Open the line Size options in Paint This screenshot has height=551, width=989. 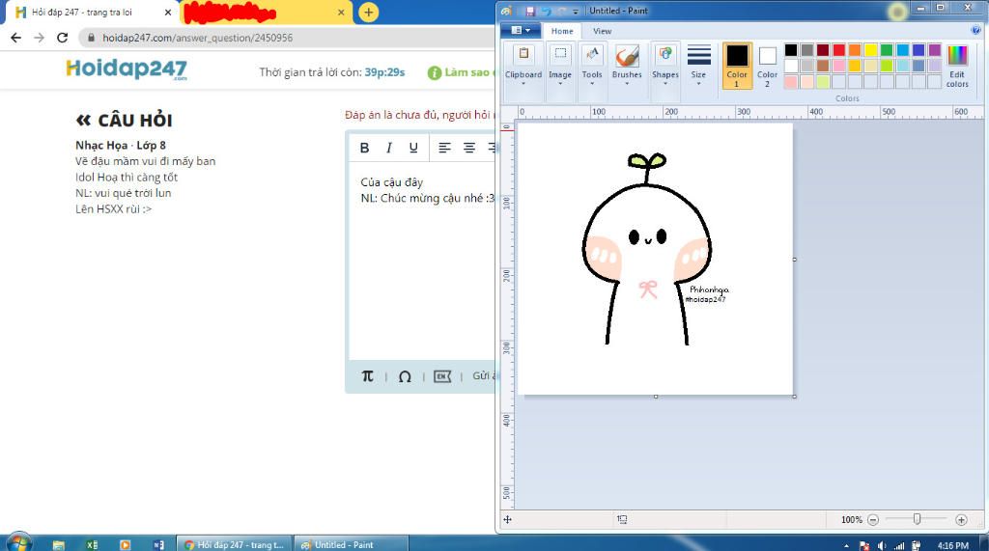pyautogui.click(x=699, y=65)
